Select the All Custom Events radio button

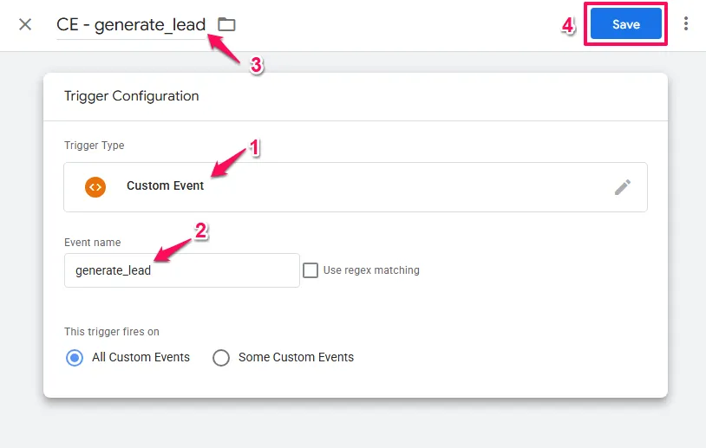[x=75, y=357]
